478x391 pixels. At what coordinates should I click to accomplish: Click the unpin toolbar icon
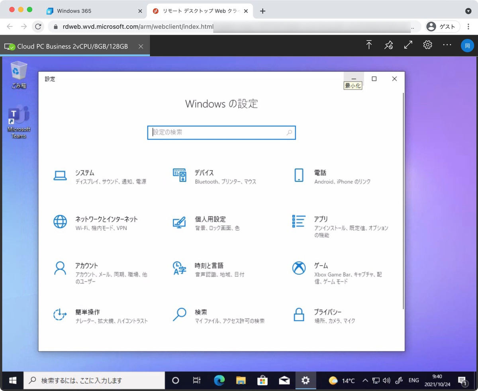point(388,45)
